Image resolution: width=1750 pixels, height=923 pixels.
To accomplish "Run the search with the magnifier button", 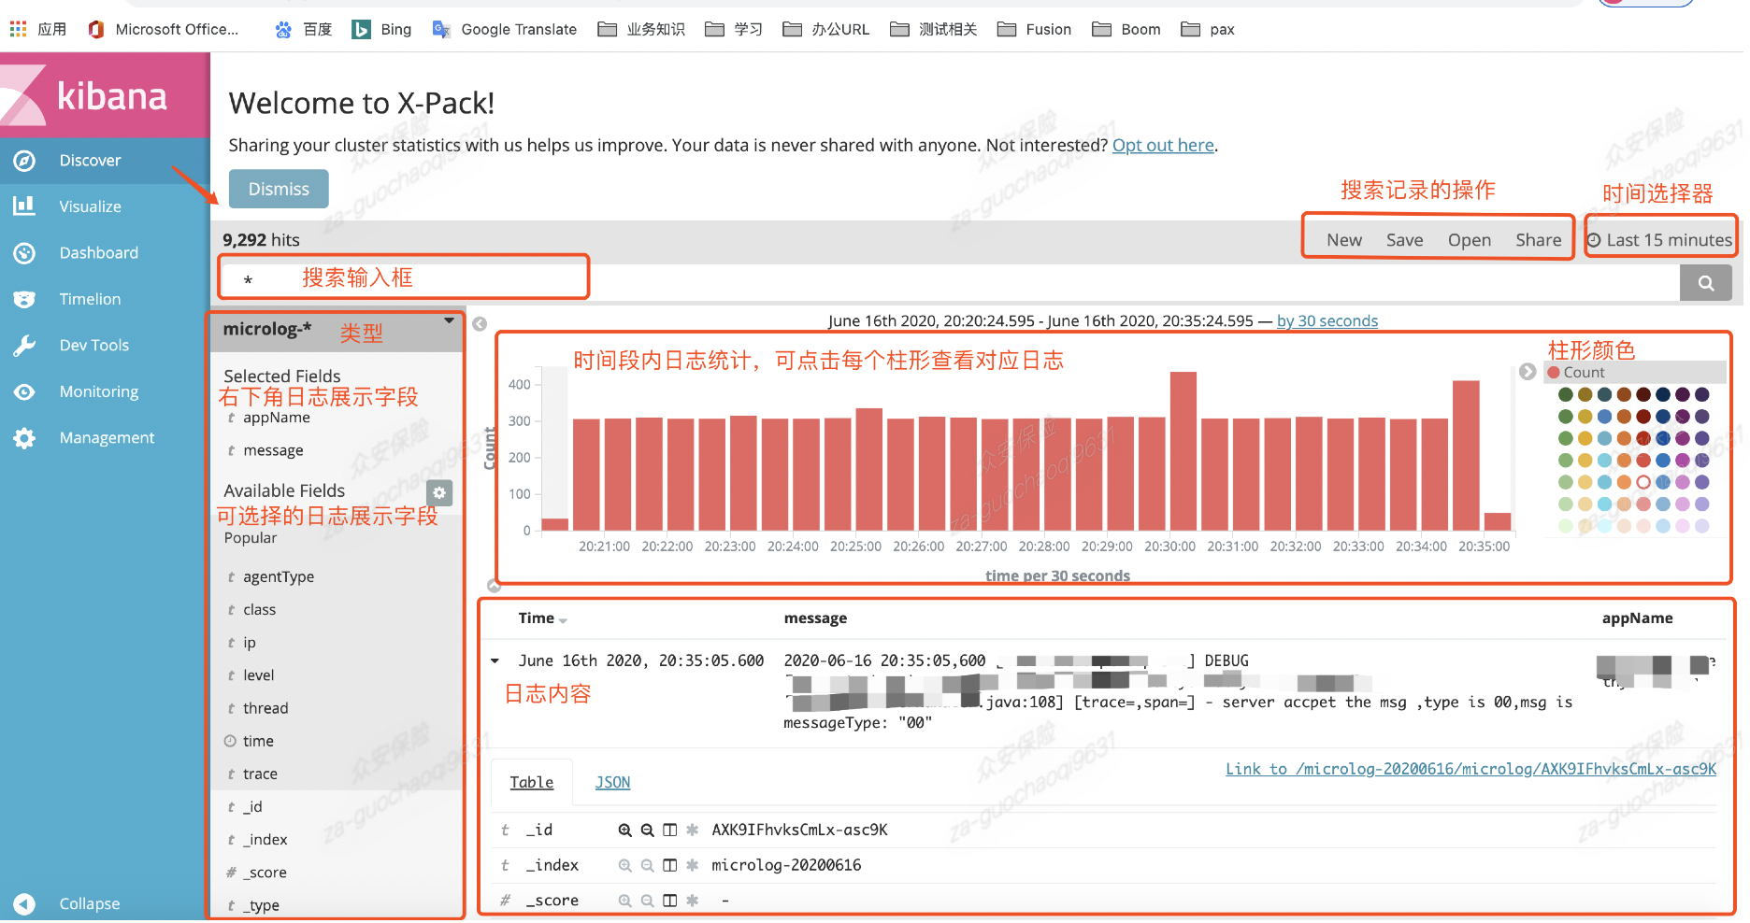I will point(1705,283).
